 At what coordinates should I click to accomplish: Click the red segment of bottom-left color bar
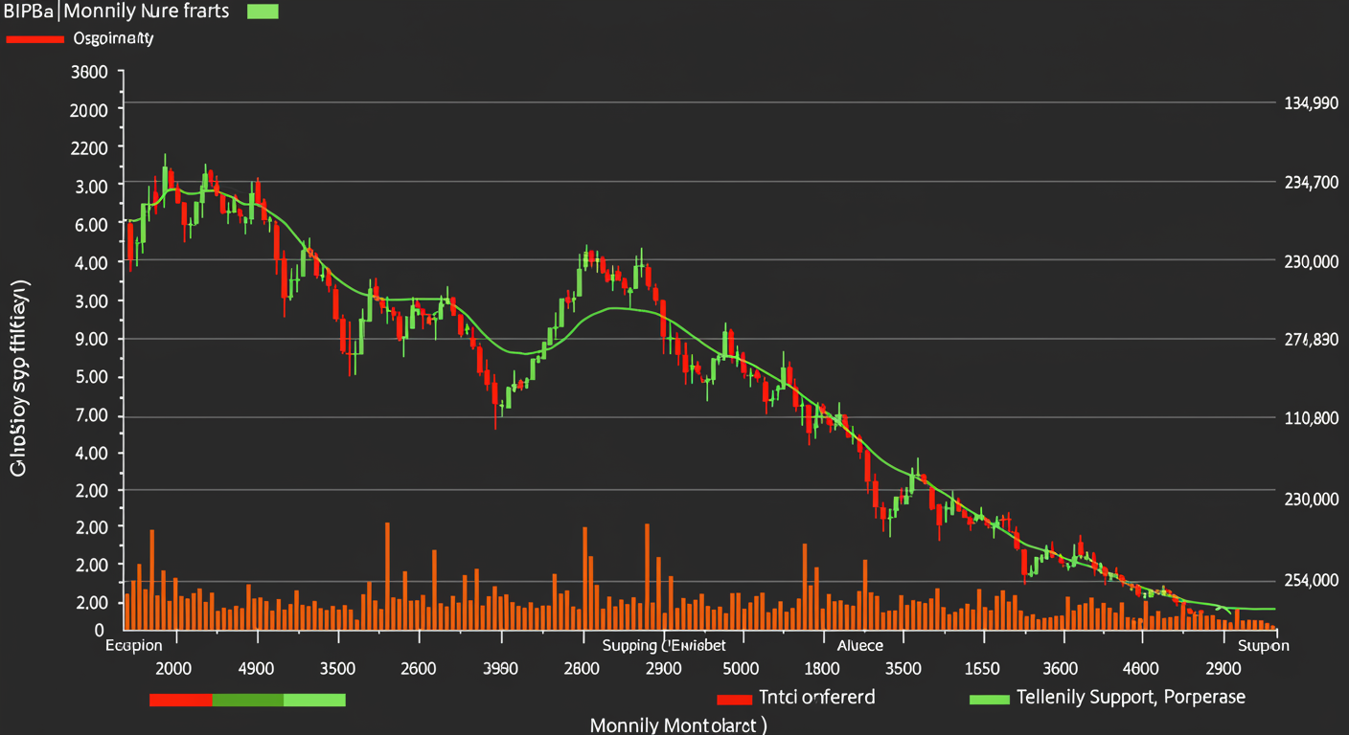point(180,700)
